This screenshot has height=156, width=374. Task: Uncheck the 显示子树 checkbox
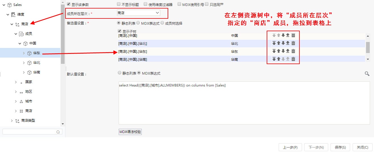120,31
